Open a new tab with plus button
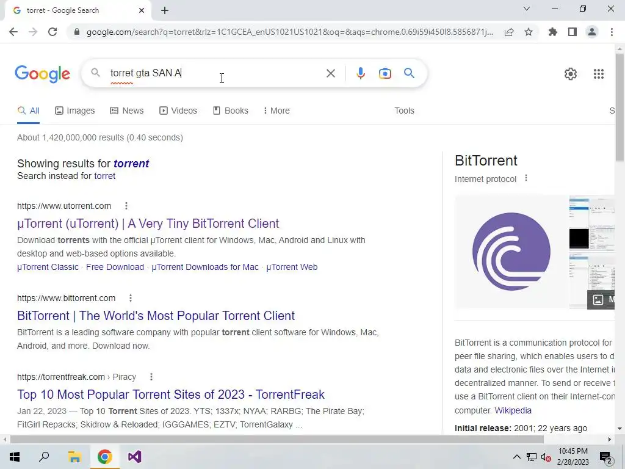The height and width of the screenshot is (469, 625). (x=165, y=10)
